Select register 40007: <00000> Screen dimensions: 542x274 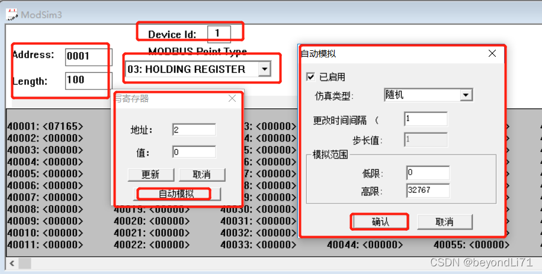[45, 197]
